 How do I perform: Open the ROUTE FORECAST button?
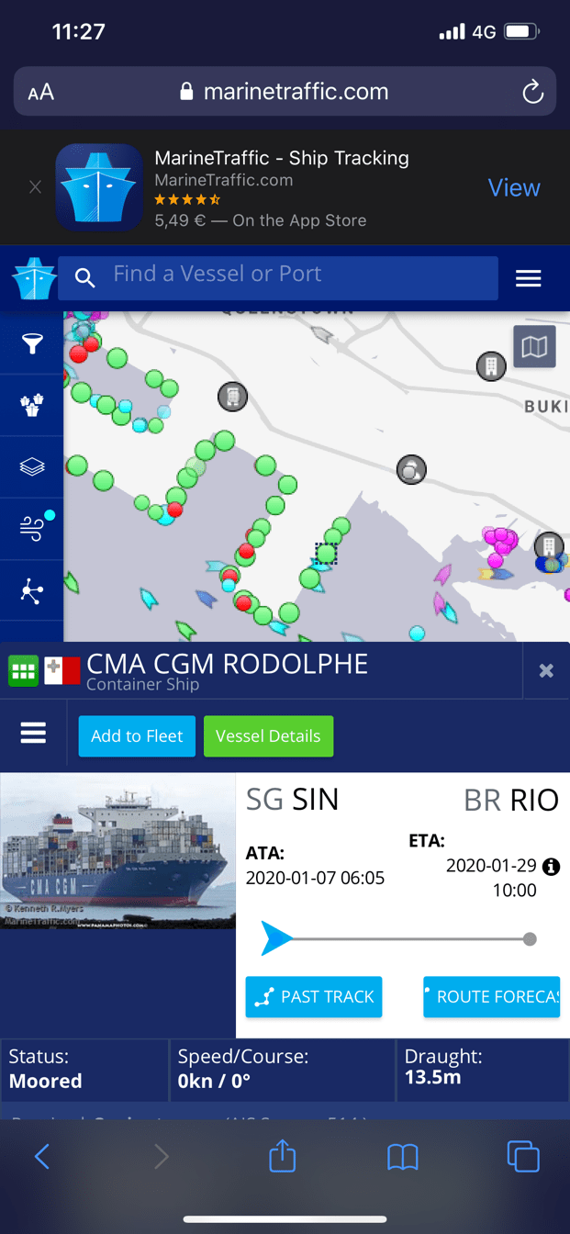[491, 997]
